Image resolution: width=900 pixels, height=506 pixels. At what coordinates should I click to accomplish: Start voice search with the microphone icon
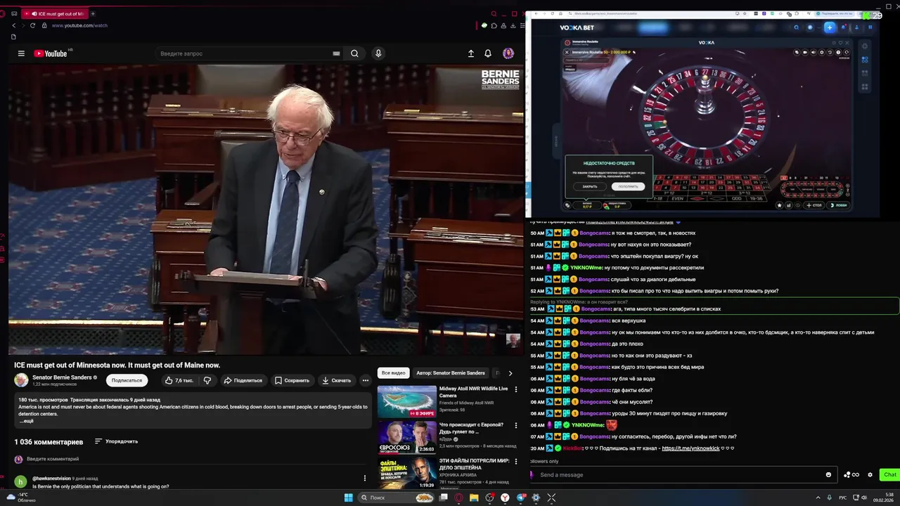coord(378,53)
